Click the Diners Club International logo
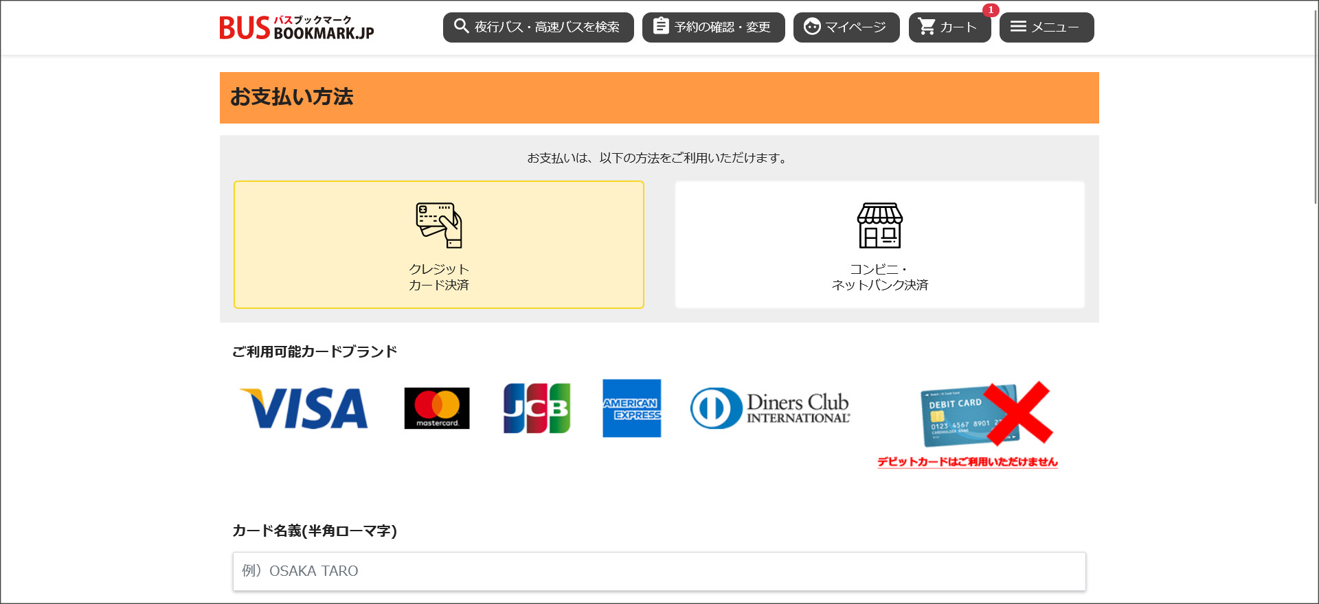 tap(770, 408)
